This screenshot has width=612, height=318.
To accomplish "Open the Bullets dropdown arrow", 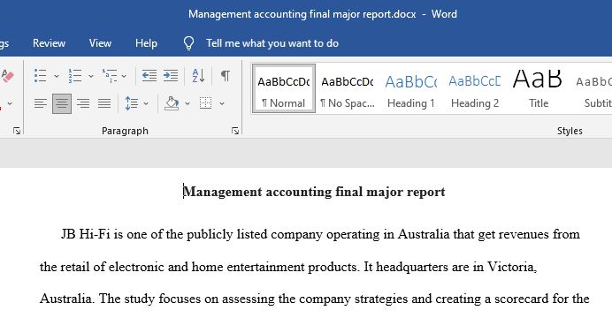I will coord(57,76).
